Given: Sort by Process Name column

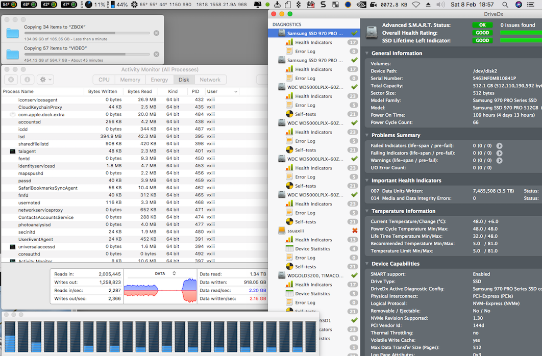Looking at the screenshot, I should tap(42, 91).
